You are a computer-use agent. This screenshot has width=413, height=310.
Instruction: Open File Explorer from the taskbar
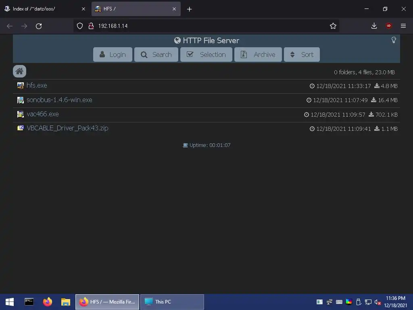point(66,302)
